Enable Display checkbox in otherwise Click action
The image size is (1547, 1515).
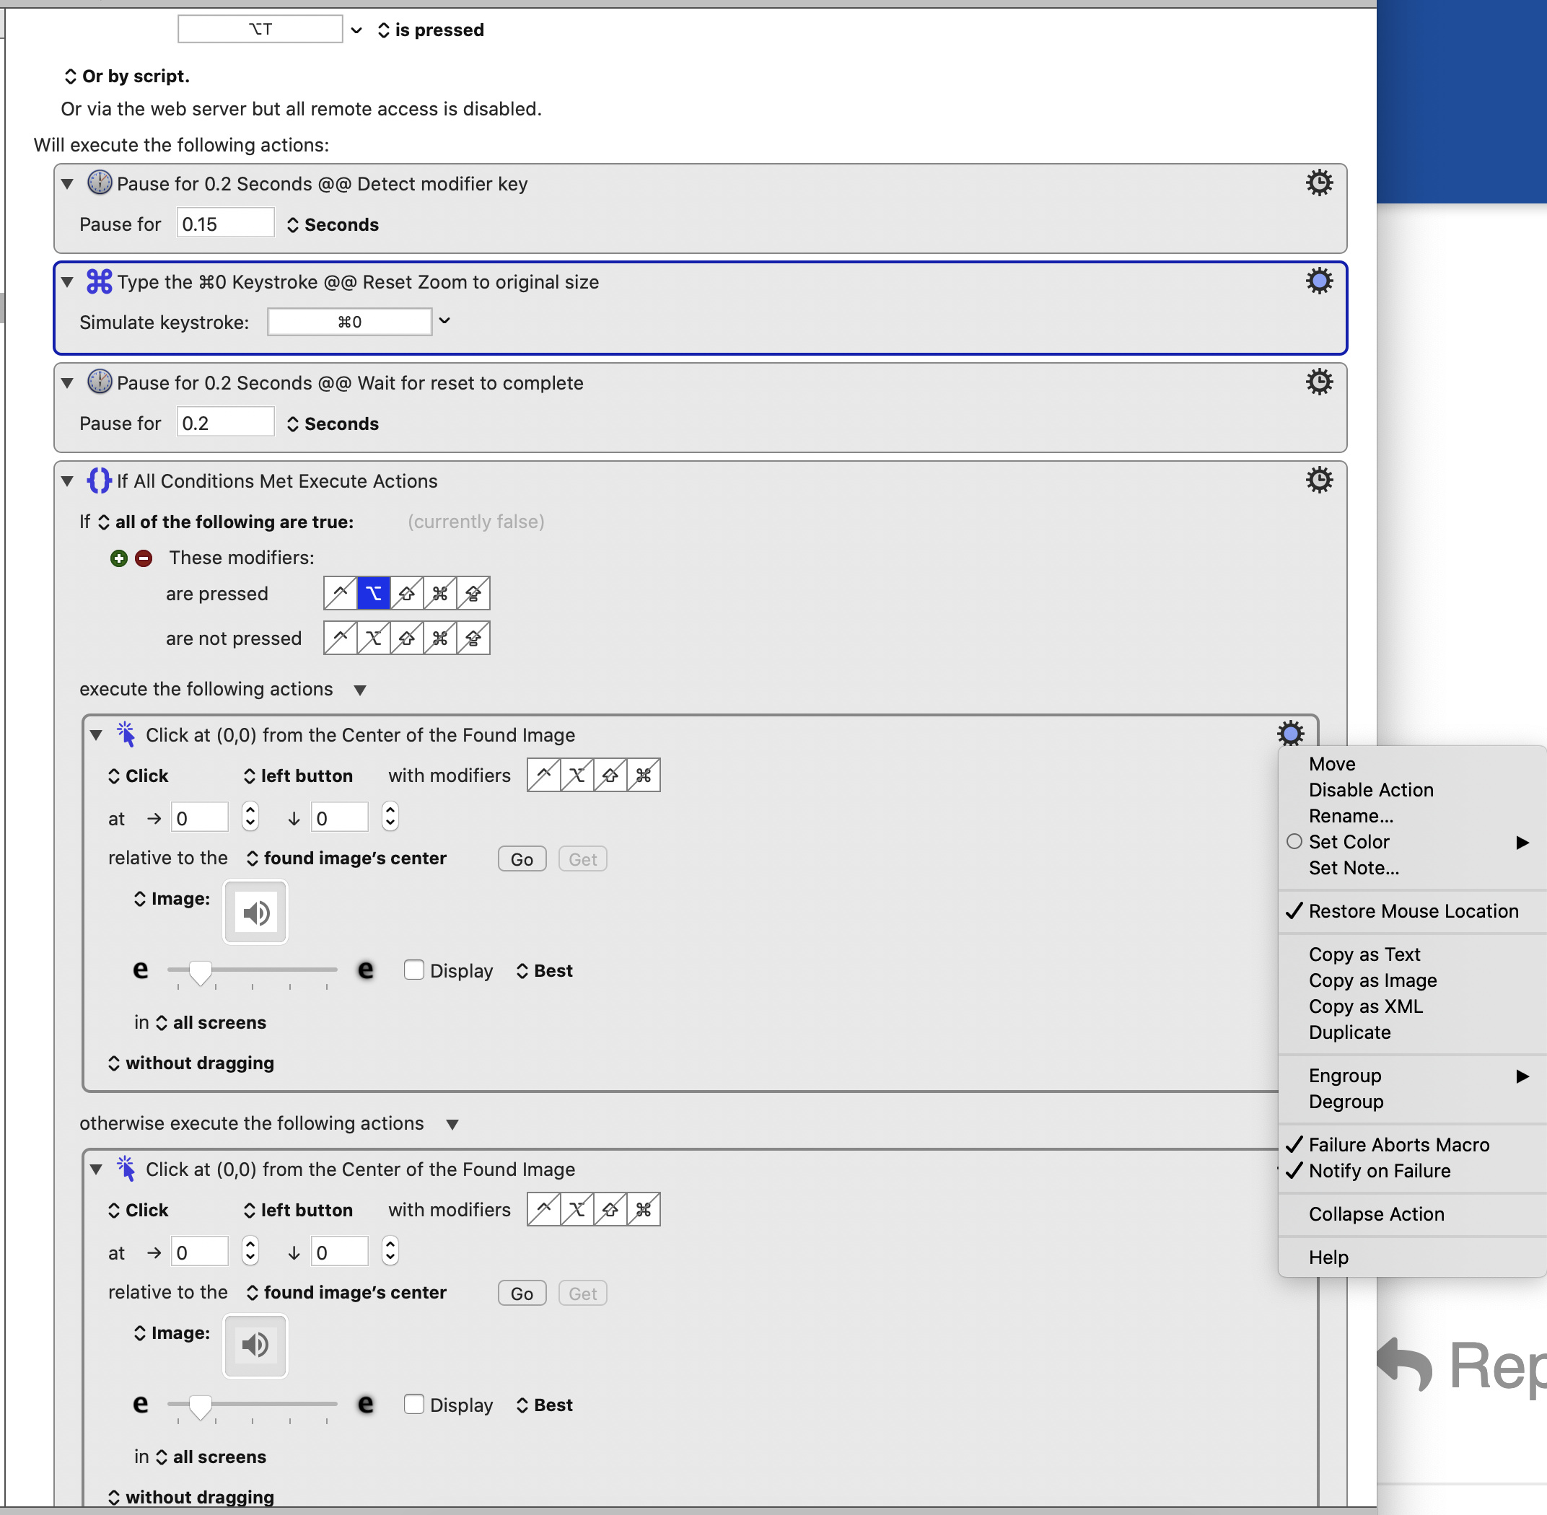413,1405
